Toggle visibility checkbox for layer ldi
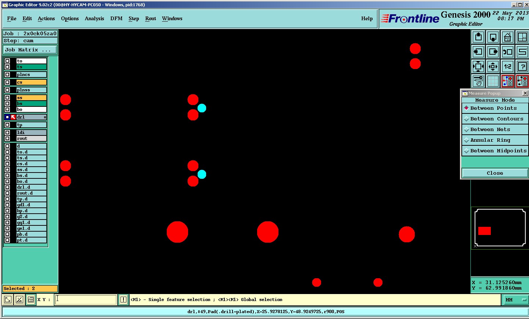Screen dimensions: 529x319 point(7,133)
